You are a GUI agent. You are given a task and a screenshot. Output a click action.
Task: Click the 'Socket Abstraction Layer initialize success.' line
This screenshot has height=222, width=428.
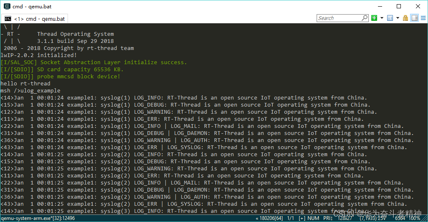(93, 62)
